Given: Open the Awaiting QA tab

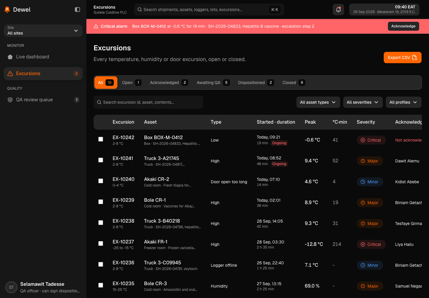Looking at the screenshot, I should [213, 83].
